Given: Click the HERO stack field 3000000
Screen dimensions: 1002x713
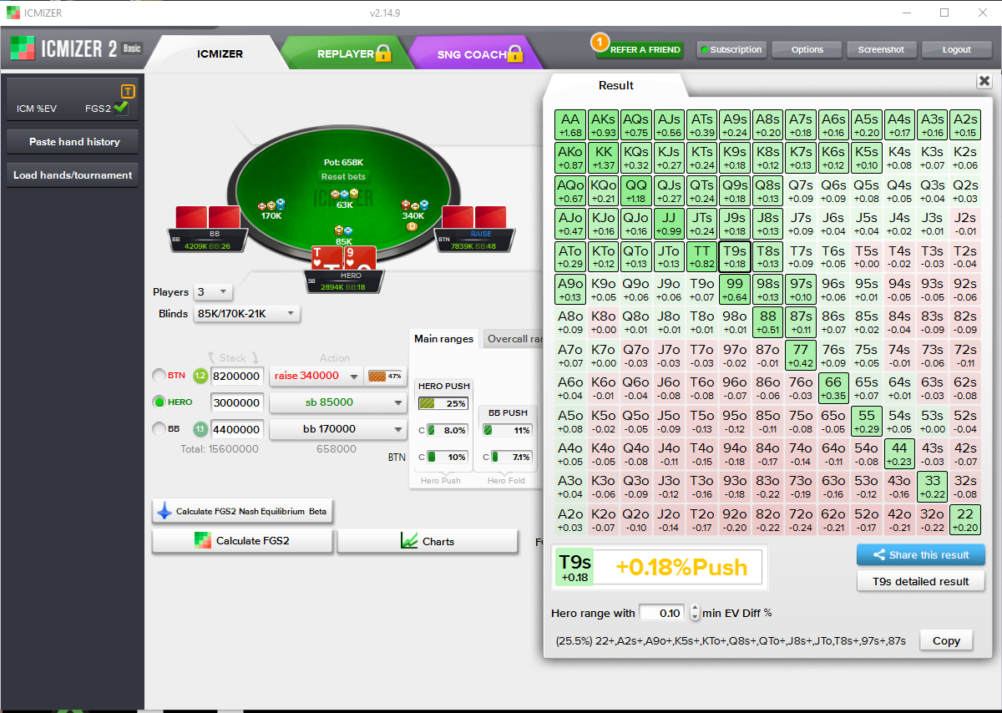Looking at the screenshot, I should click(237, 402).
